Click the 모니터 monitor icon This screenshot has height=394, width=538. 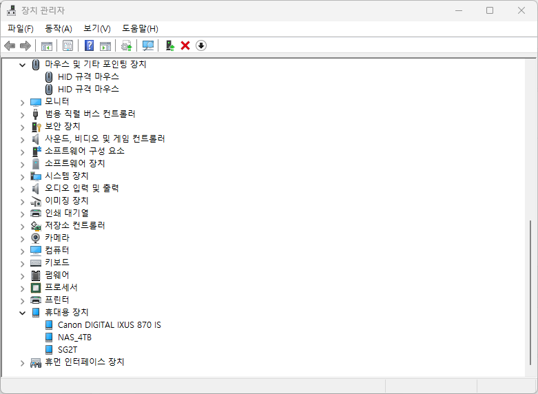click(36, 102)
